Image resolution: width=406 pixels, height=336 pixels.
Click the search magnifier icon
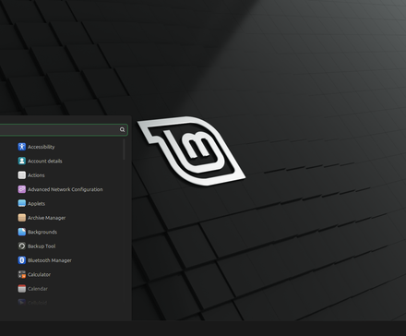pyautogui.click(x=122, y=129)
